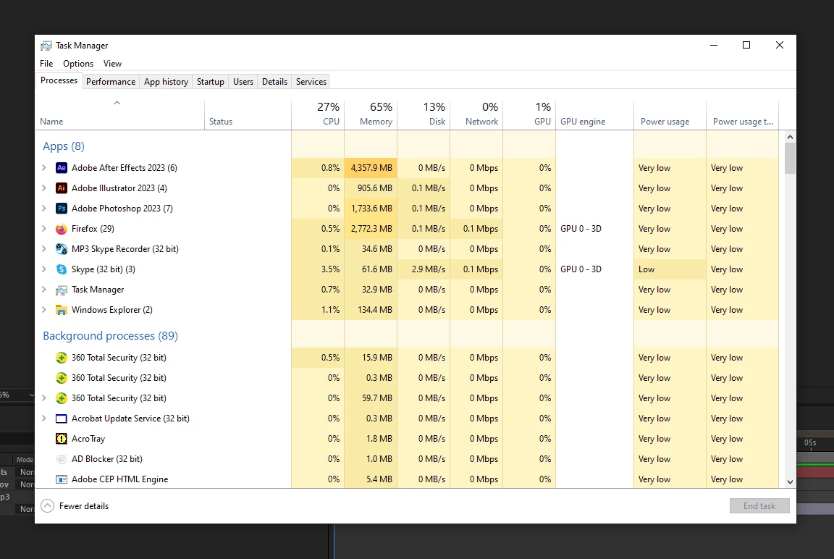Click the Skype app icon
The height and width of the screenshot is (559, 834).
pyautogui.click(x=61, y=269)
